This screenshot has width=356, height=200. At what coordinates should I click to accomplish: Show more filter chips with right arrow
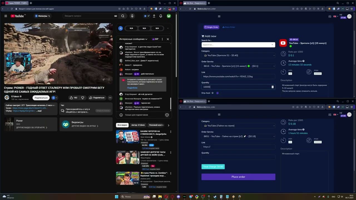(x=168, y=125)
